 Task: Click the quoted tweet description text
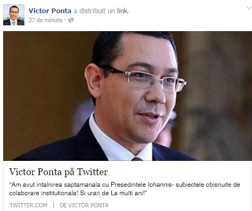pyautogui.click(x=124, y=189)
